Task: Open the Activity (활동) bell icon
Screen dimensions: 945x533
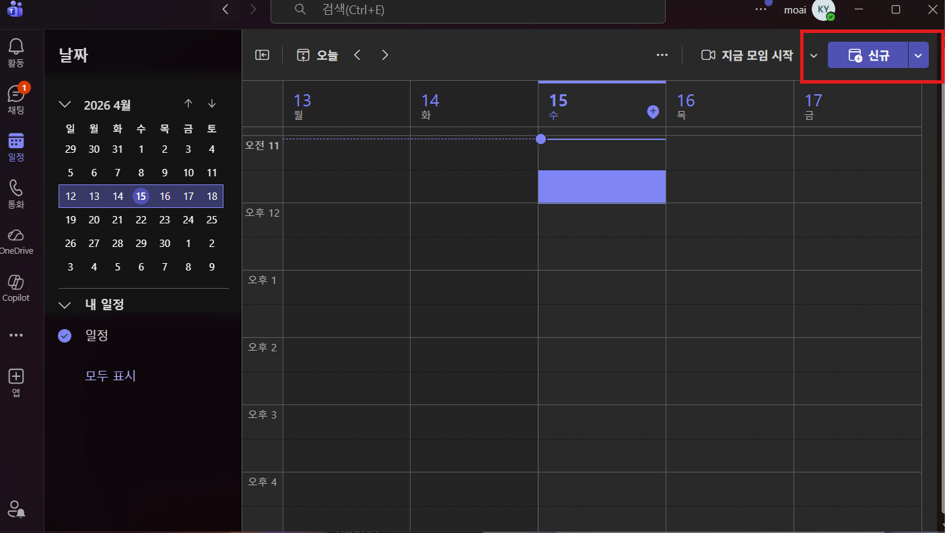Action: coord(16,46)
